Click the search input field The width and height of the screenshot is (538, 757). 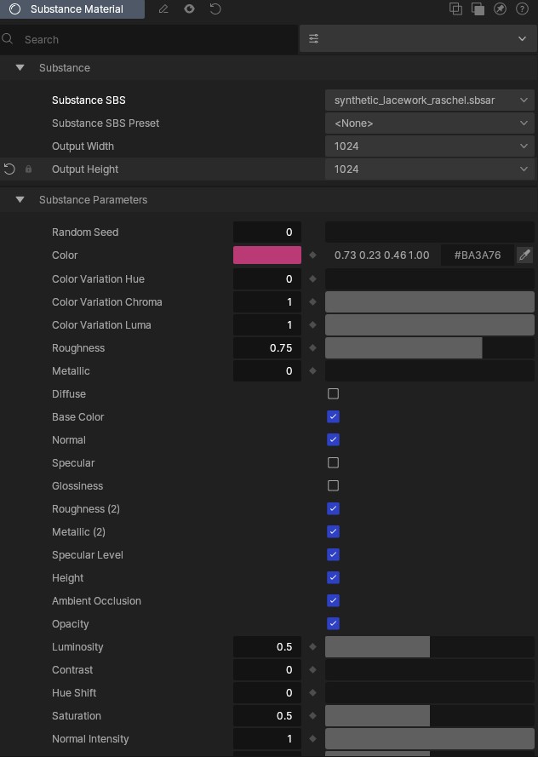(x=149, y=39)
